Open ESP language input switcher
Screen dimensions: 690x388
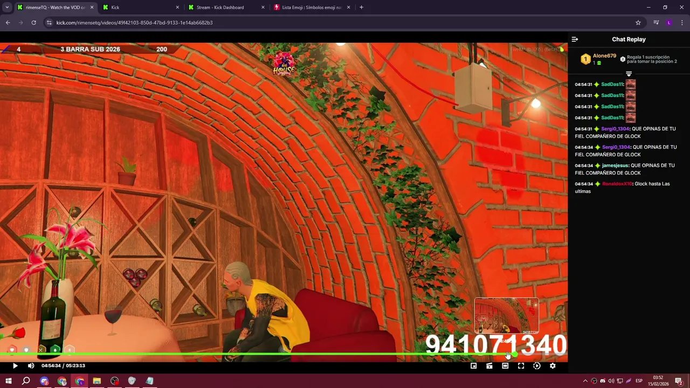pos(639,381)
